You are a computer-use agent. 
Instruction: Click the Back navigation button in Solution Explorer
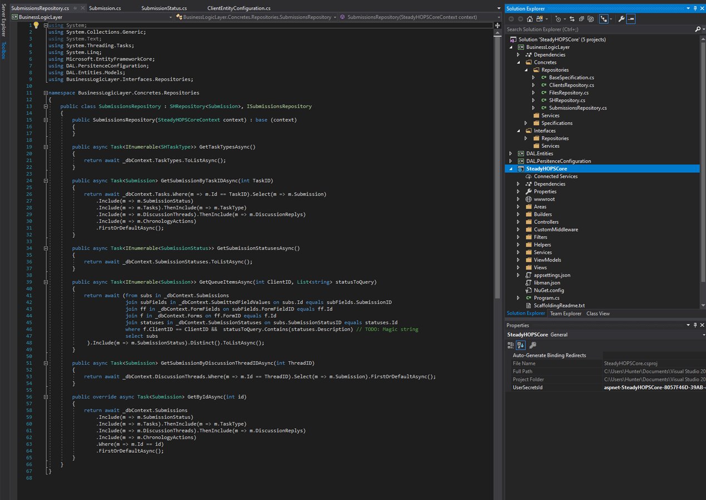(x=511, y=18)
